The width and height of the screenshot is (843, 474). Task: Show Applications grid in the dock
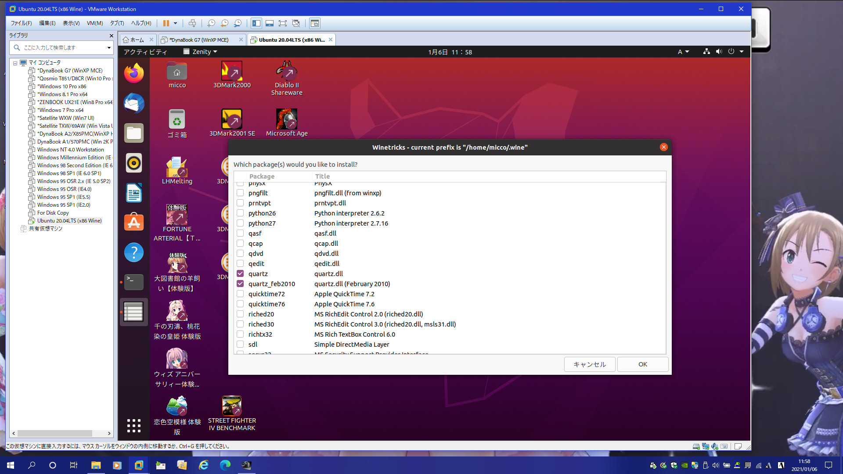[134, 425]
